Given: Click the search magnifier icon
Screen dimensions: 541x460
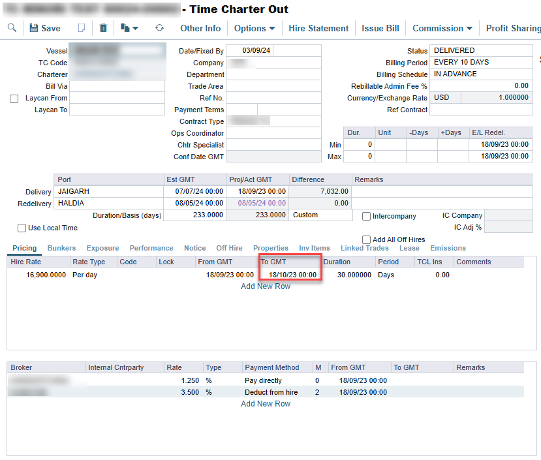Looking at the screenshot, I should (12, 28).
